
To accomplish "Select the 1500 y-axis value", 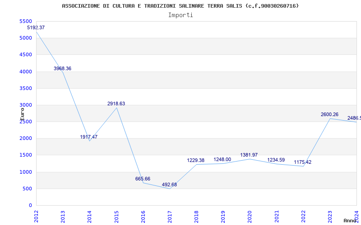I will pyautogui.click(x=26, y=155).
